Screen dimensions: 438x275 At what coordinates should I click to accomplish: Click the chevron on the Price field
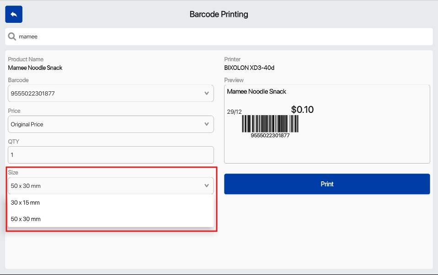[206, 124]
